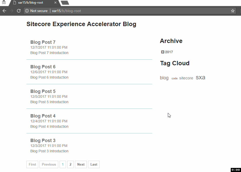Open the Blog Post 3 title
241x172 pixels.
(x=43, y=141)
